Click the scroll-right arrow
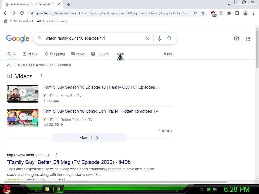Screen dimensions: 259x194 point(253,182)
